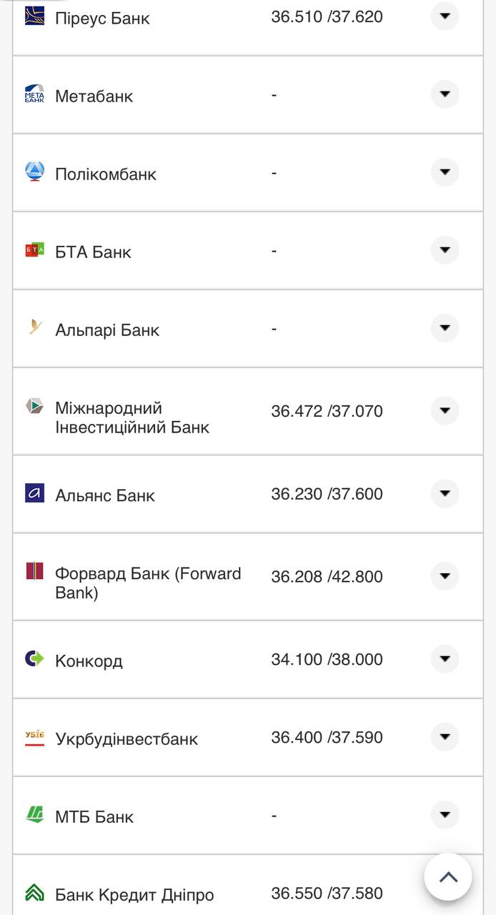Click the Полікомбанк logo icon

tap(34, 172)
